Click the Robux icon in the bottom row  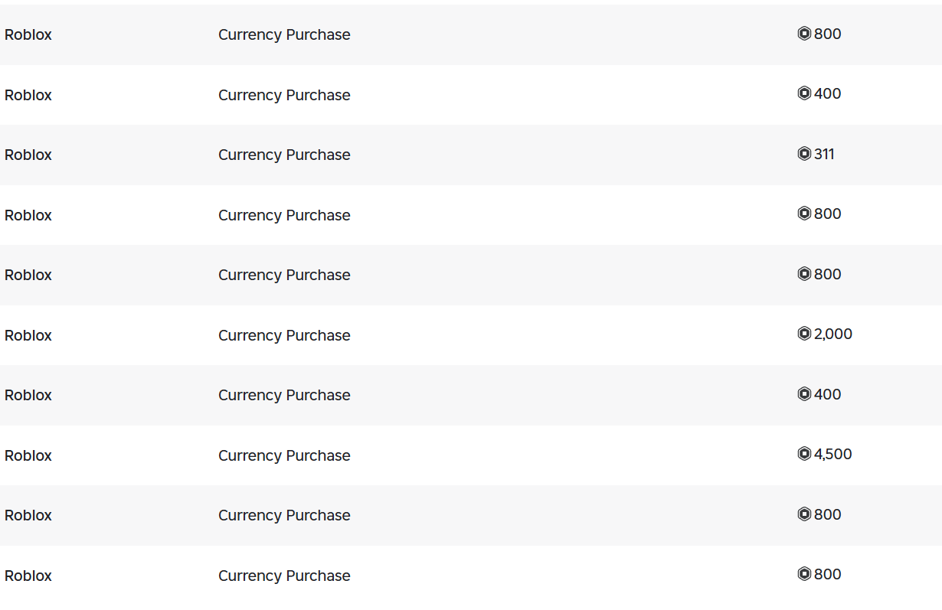(x=804, y=574)
